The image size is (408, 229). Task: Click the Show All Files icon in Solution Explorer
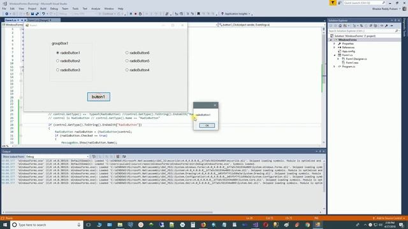375,25
